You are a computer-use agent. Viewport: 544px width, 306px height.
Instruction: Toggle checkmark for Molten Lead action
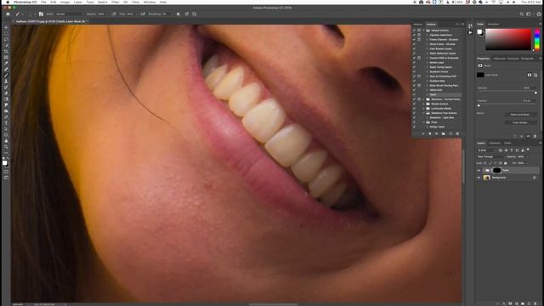(x=414, y=62)
